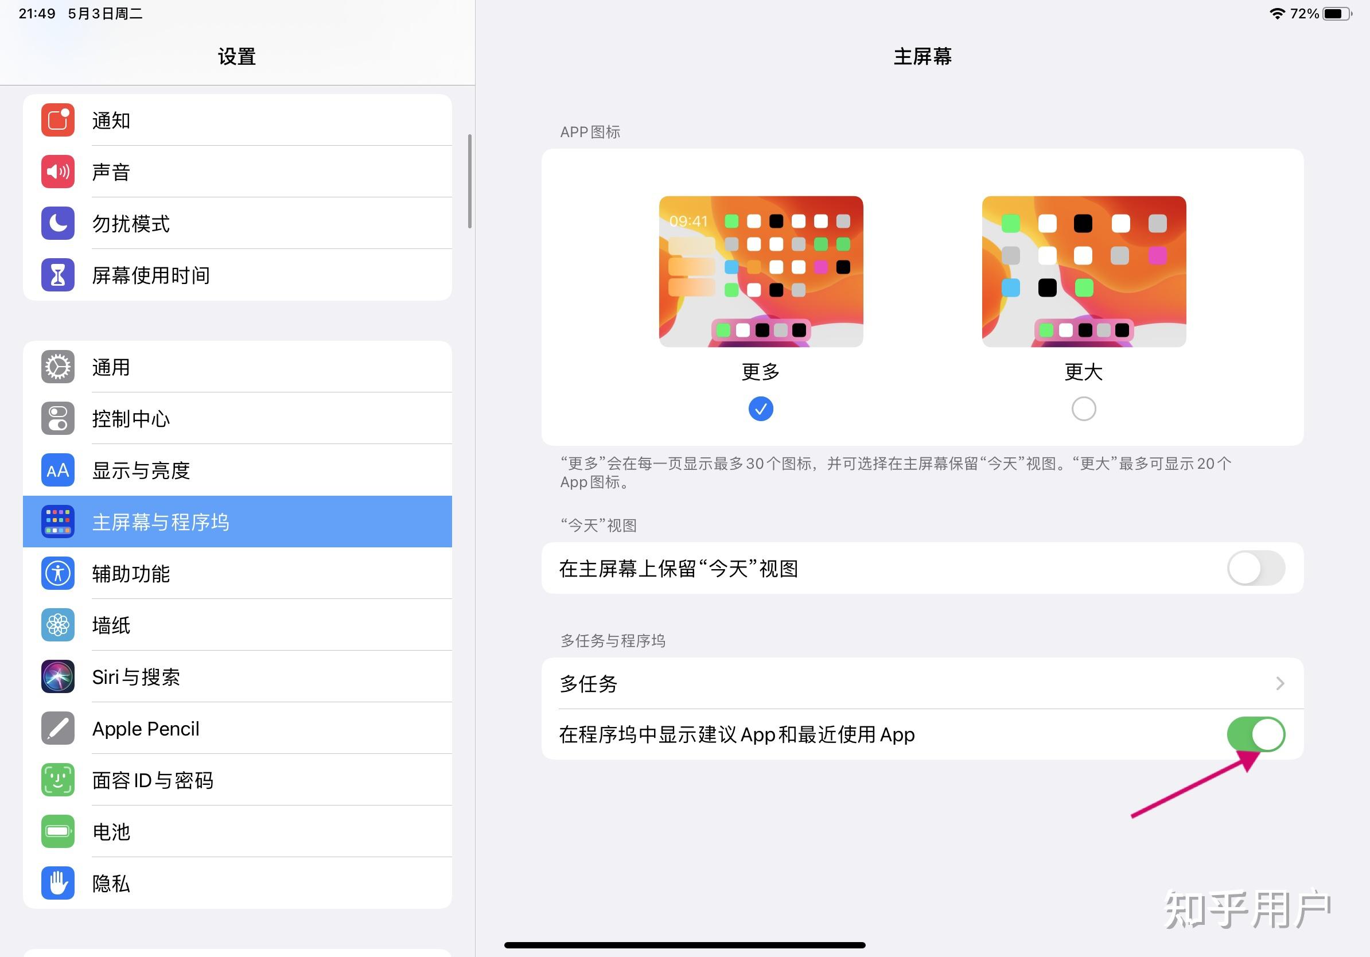This screenshot has height=957, width=1370.
Task: Open 电池 settings row
Action: [x=238, y=831]
